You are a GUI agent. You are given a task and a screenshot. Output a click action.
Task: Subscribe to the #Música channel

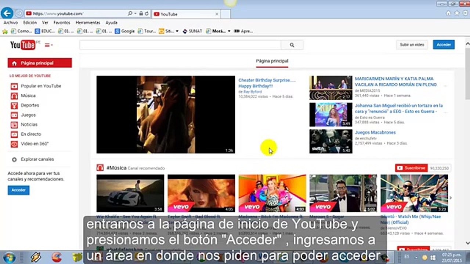(411, 168)
